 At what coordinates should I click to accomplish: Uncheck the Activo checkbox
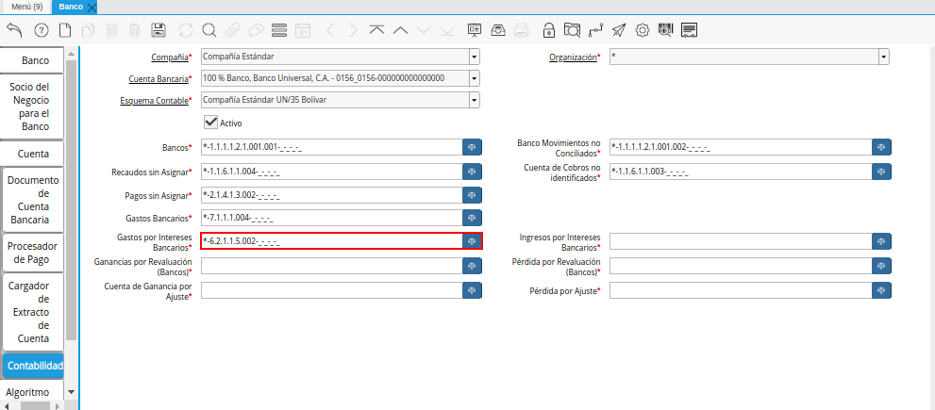(210, 123)
